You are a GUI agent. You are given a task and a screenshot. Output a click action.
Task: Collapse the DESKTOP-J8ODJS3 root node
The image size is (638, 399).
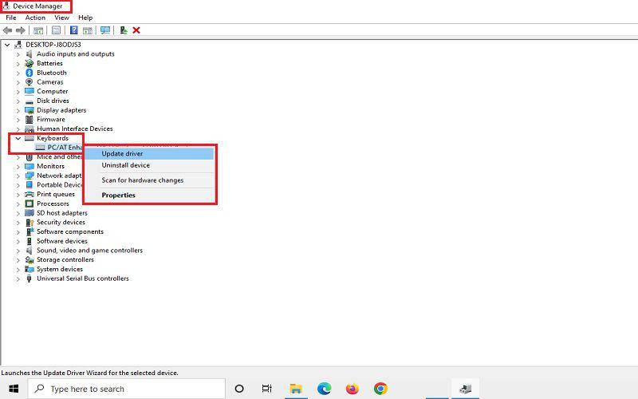tap(7, 45)
